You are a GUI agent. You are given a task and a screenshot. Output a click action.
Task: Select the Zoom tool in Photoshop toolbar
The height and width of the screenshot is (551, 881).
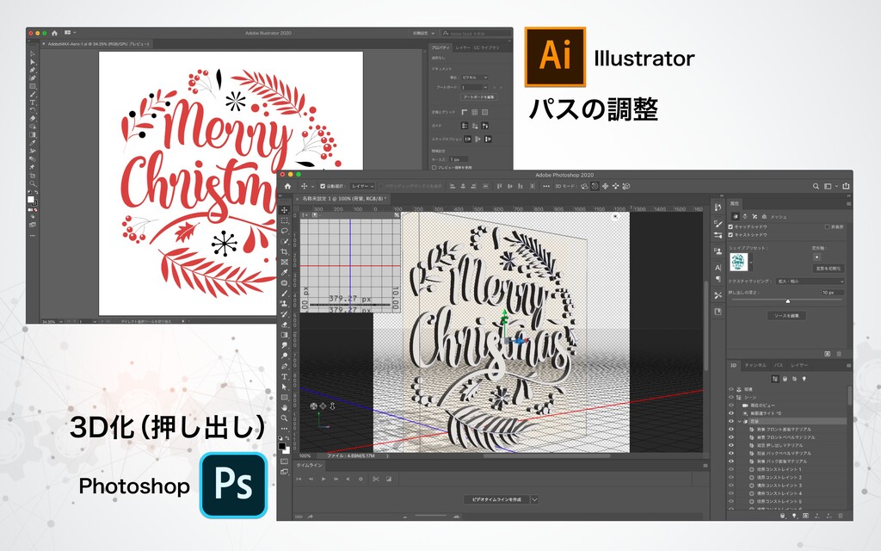[284, 418]
